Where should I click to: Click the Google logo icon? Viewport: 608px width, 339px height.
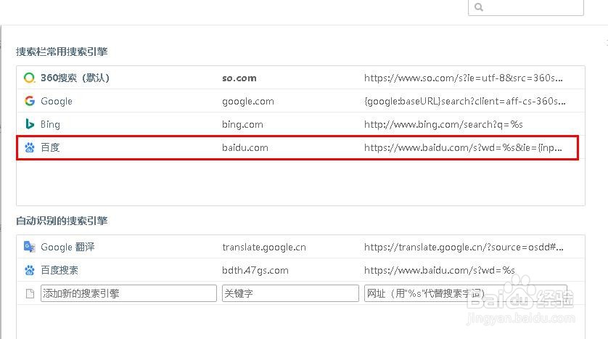click(x=30, y=101)
